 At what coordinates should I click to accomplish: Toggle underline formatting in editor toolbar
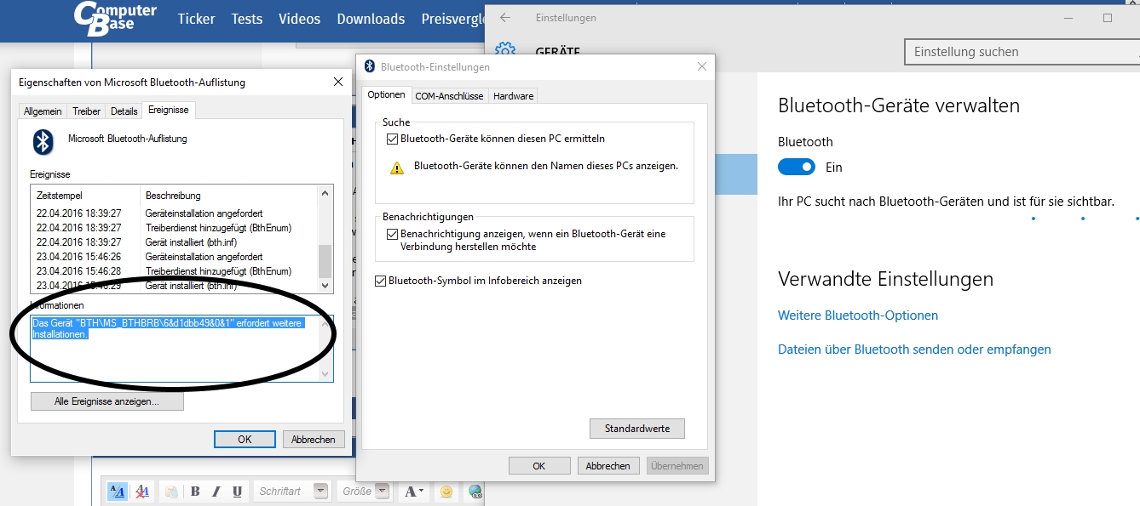tap(237, 492)
